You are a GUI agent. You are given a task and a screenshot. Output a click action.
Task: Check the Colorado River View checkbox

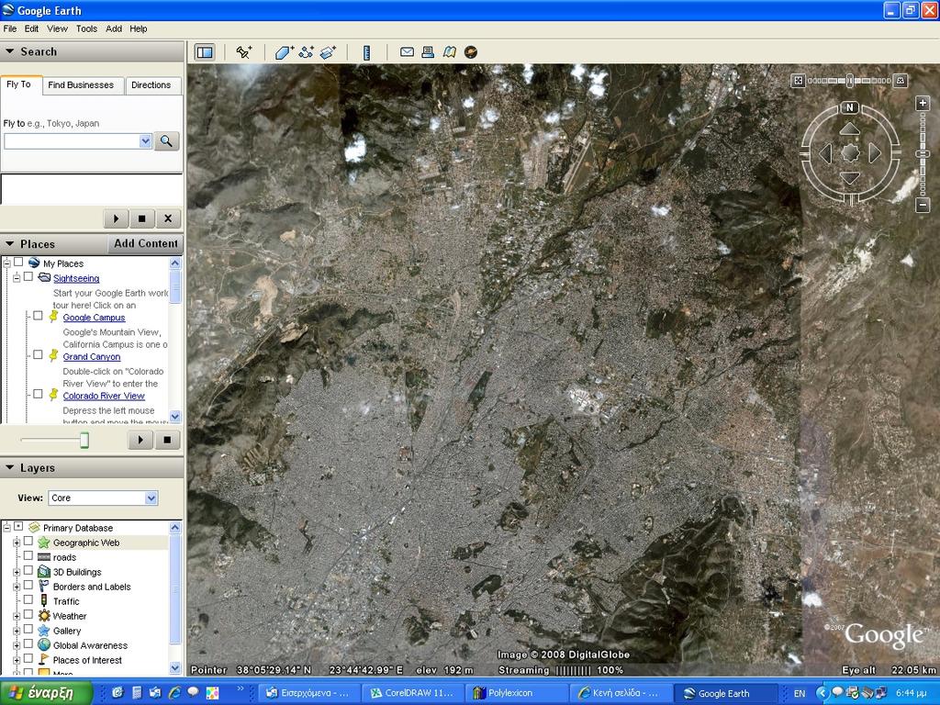click(x=38, y=394)
